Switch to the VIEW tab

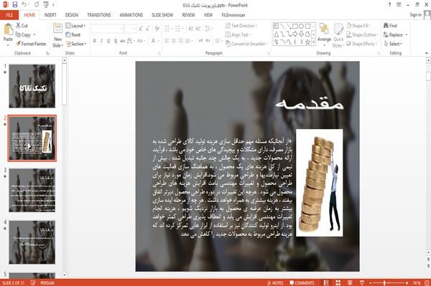208,15
